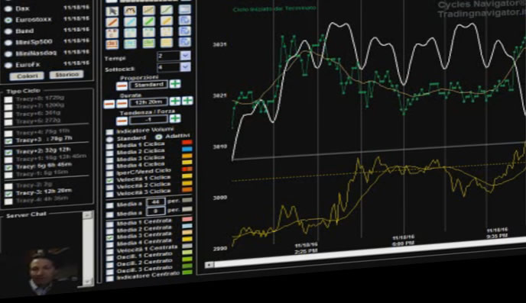This screenshot has height=303, width=526.
Task: Select the EuroFx instrument
Action: 8,66
